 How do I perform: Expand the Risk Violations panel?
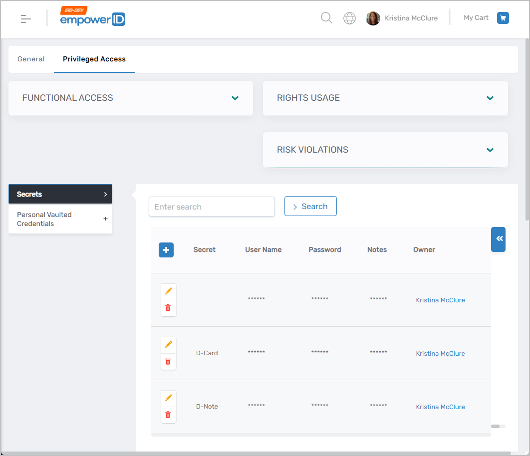[490, 150]
